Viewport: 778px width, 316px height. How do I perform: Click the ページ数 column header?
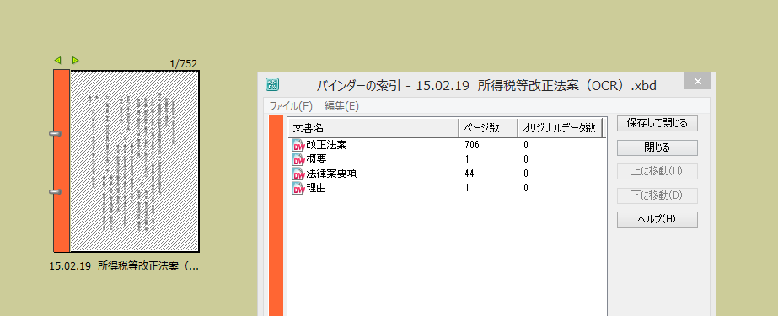[488, 128]
